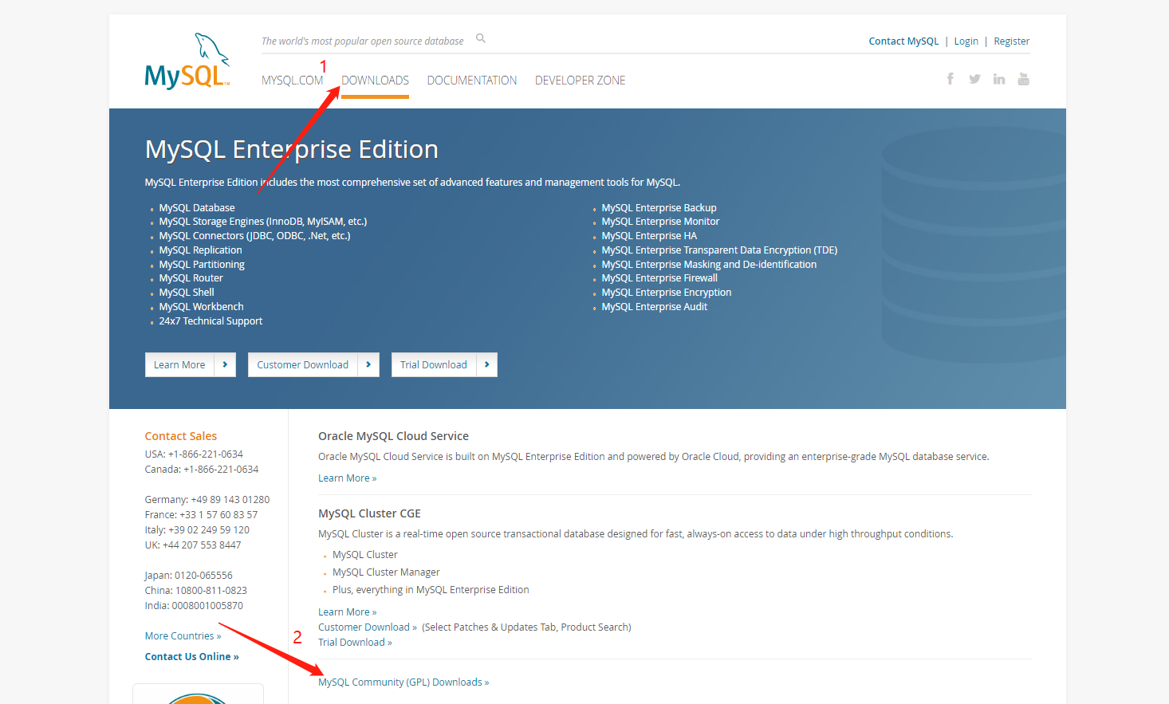Viewport: 1169px width, 704px height.
Task: Open MySQL Enterprise Monitor link
Action: (x=660, y=222)
